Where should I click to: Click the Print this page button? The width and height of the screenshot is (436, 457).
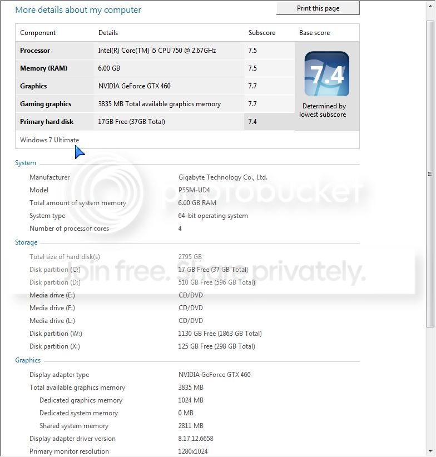(x=318, y=8)
